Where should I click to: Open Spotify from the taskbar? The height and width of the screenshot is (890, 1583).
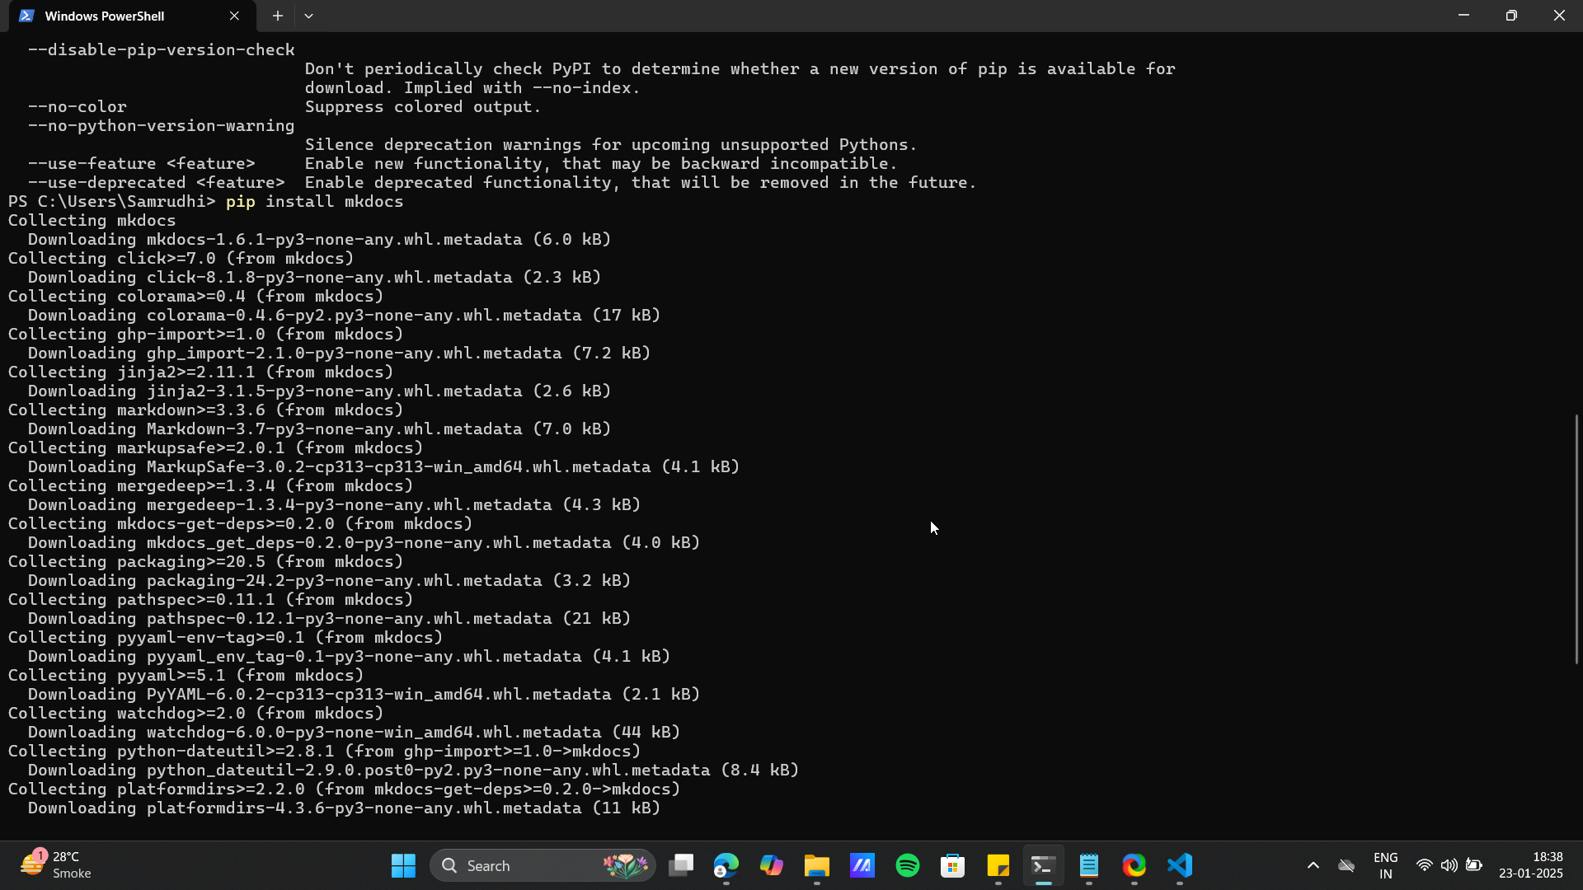pos(908,865)
